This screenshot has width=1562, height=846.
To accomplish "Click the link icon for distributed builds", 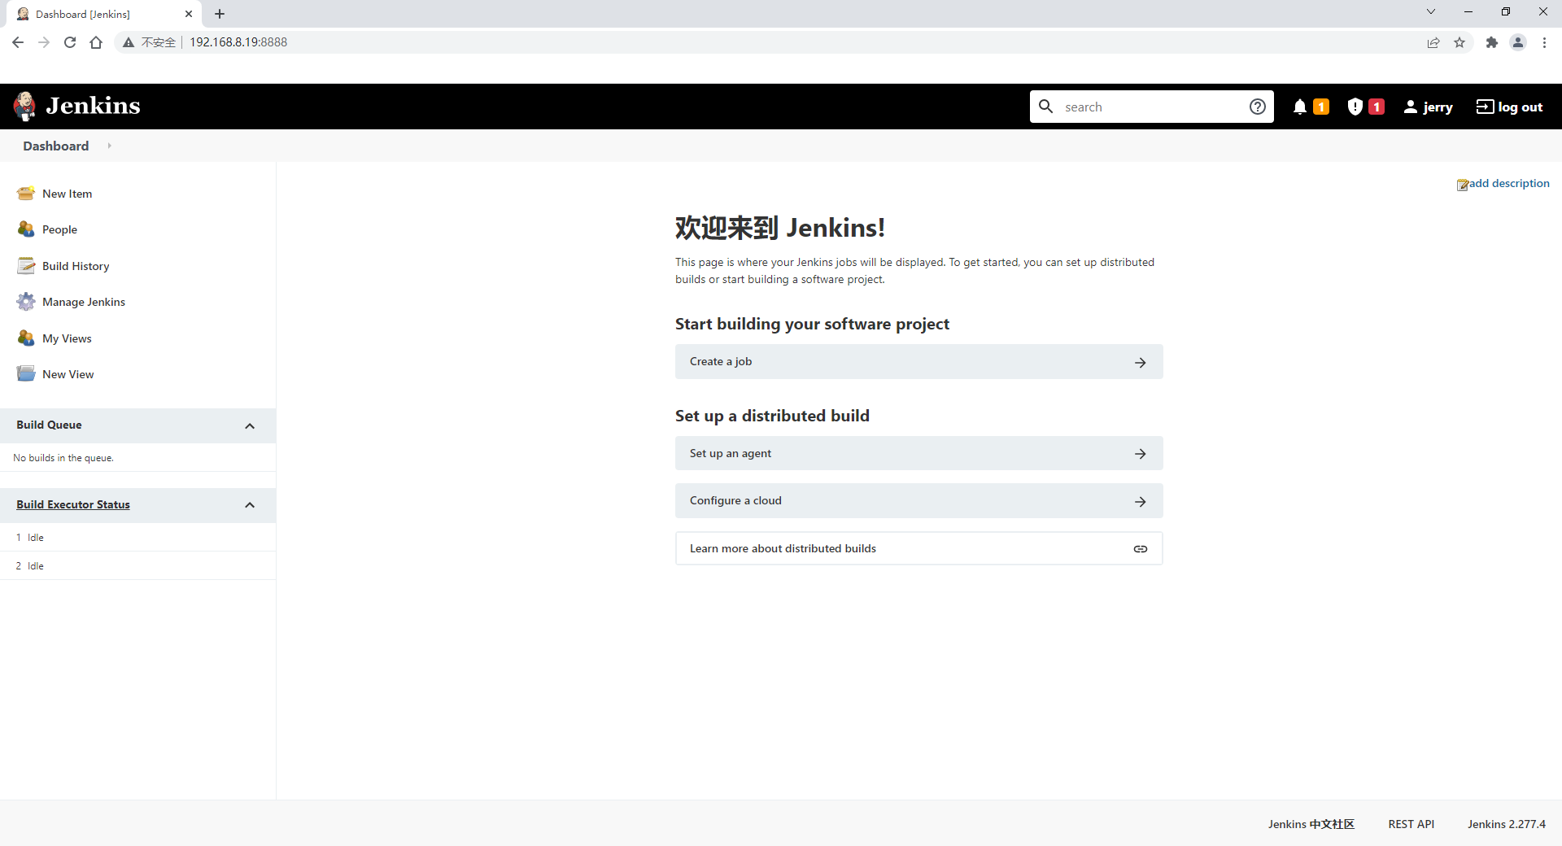I will (x=1141, y=549).
